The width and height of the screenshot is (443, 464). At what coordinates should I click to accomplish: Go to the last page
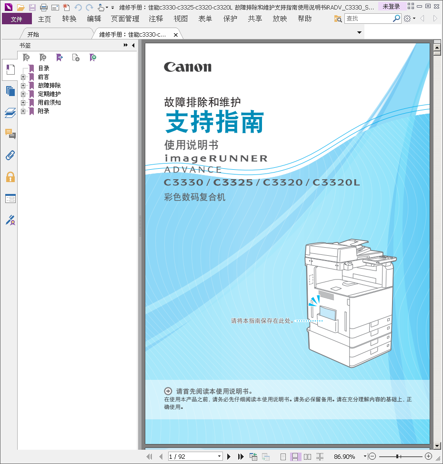[241, 456]
